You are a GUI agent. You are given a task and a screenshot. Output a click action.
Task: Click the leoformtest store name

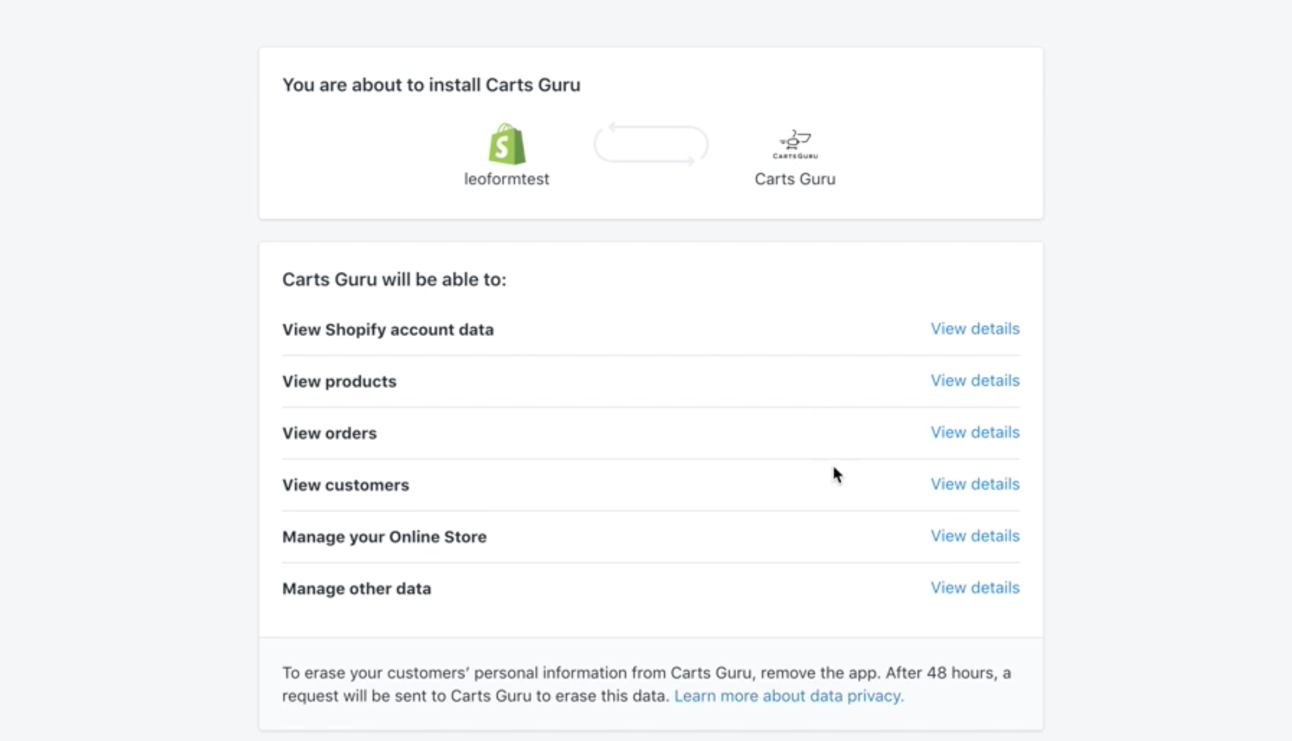tap(507, 179)
